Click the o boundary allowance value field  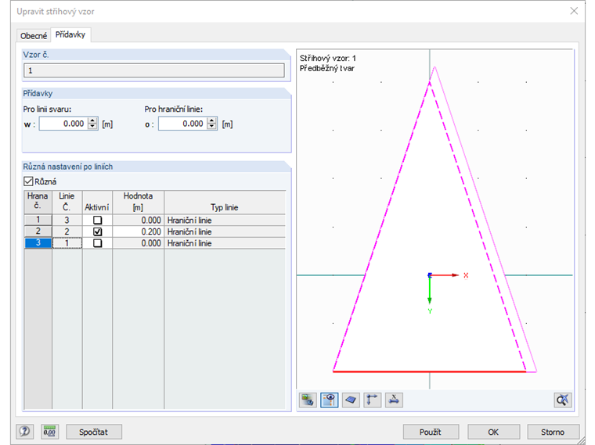click(183, 124)
